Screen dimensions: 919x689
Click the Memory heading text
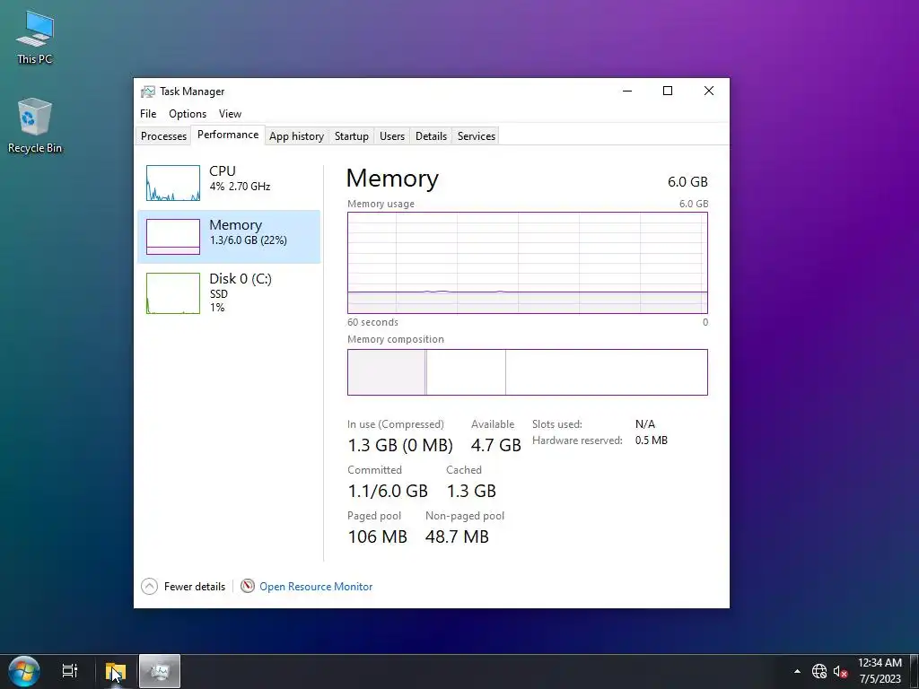pos(392,179)
